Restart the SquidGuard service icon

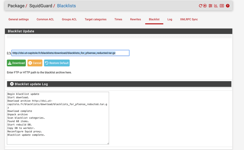coord(200,6)
